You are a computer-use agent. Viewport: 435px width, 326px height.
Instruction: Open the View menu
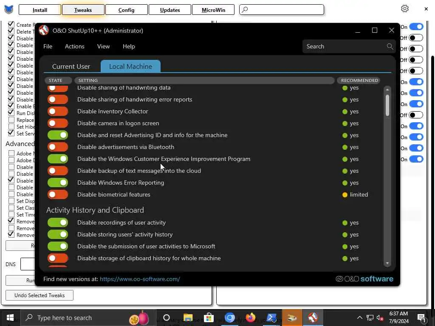point(104,46)
